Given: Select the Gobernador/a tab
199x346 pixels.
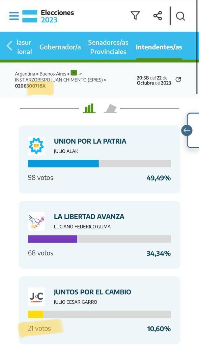Looking at the screenshot, I should (x=60, y=47).
